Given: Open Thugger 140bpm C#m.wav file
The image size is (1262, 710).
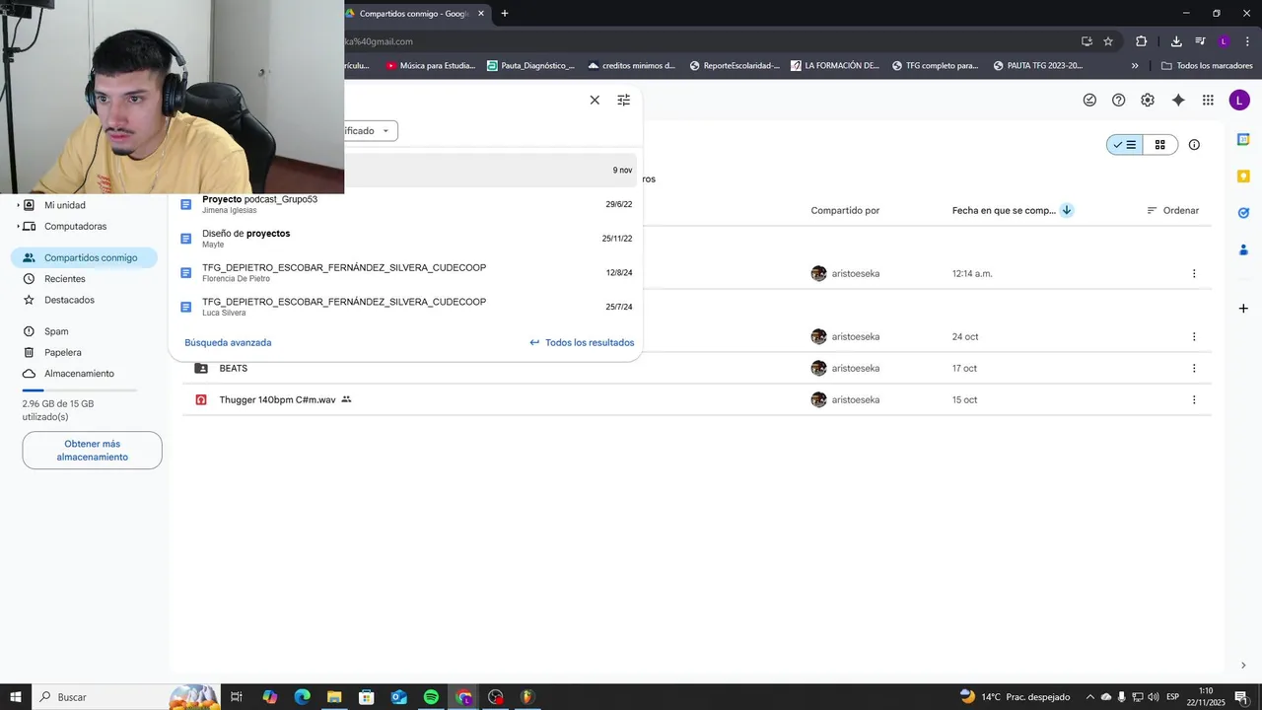Looking at the screenshot, I should coord(277,399).
